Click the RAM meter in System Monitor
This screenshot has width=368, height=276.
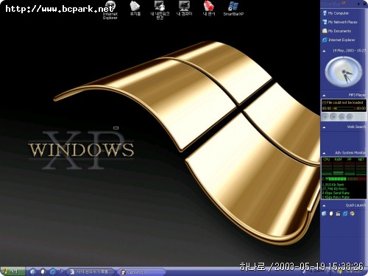pyautogui.click(x=338, y=167)
